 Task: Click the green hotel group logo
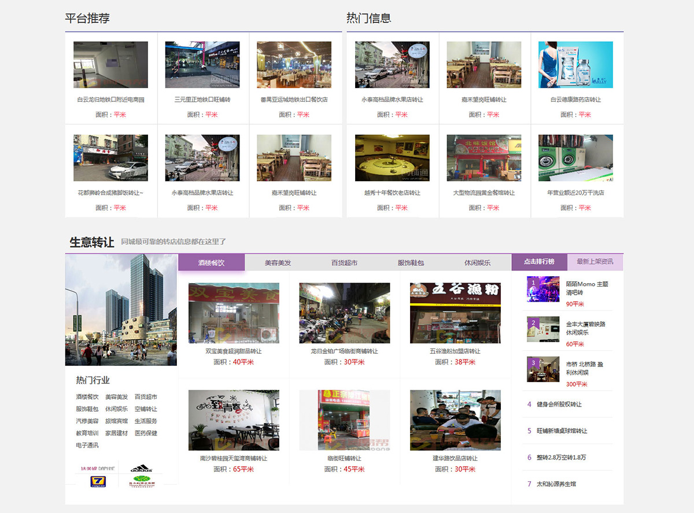pyautogui.click(x=141, y=482)
